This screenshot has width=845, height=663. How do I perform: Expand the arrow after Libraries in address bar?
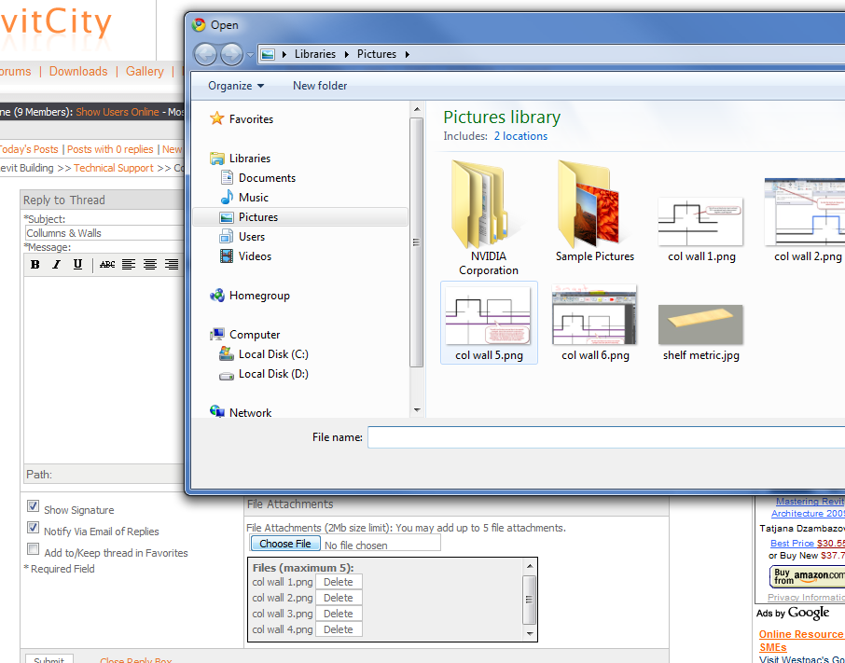pyautogui.click(x=347, y=54)
